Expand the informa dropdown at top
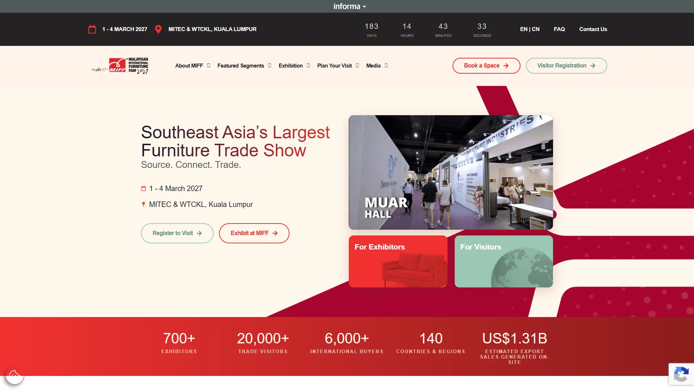This screenshot has height=390, width=694. 350,6
